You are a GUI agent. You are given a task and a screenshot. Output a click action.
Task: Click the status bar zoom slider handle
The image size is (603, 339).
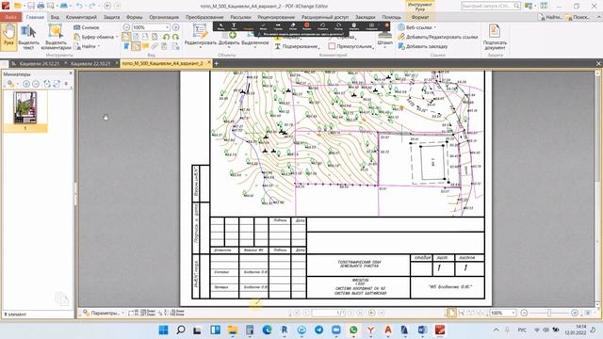tap(548, 313)
